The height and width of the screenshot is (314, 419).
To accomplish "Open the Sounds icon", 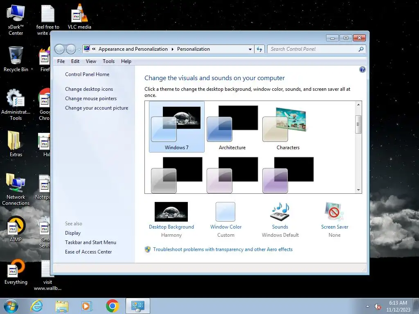I will pyautogui.click(x=280, y=212).
